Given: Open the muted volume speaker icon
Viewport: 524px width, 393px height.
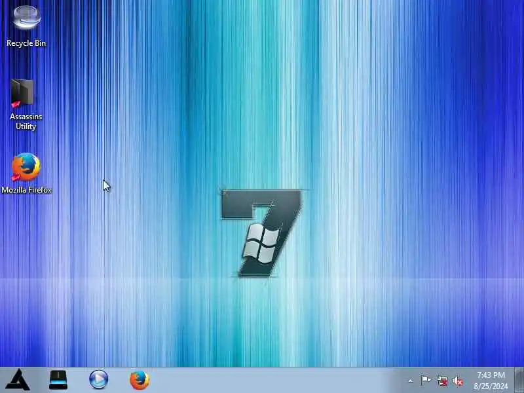Looking at the screenshot, I should point(458,381).
